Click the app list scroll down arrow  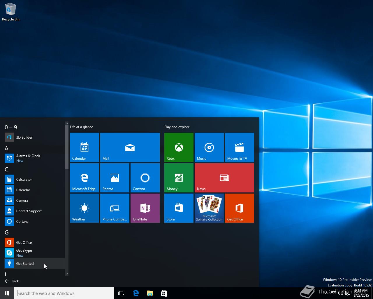tap(67, 274)
